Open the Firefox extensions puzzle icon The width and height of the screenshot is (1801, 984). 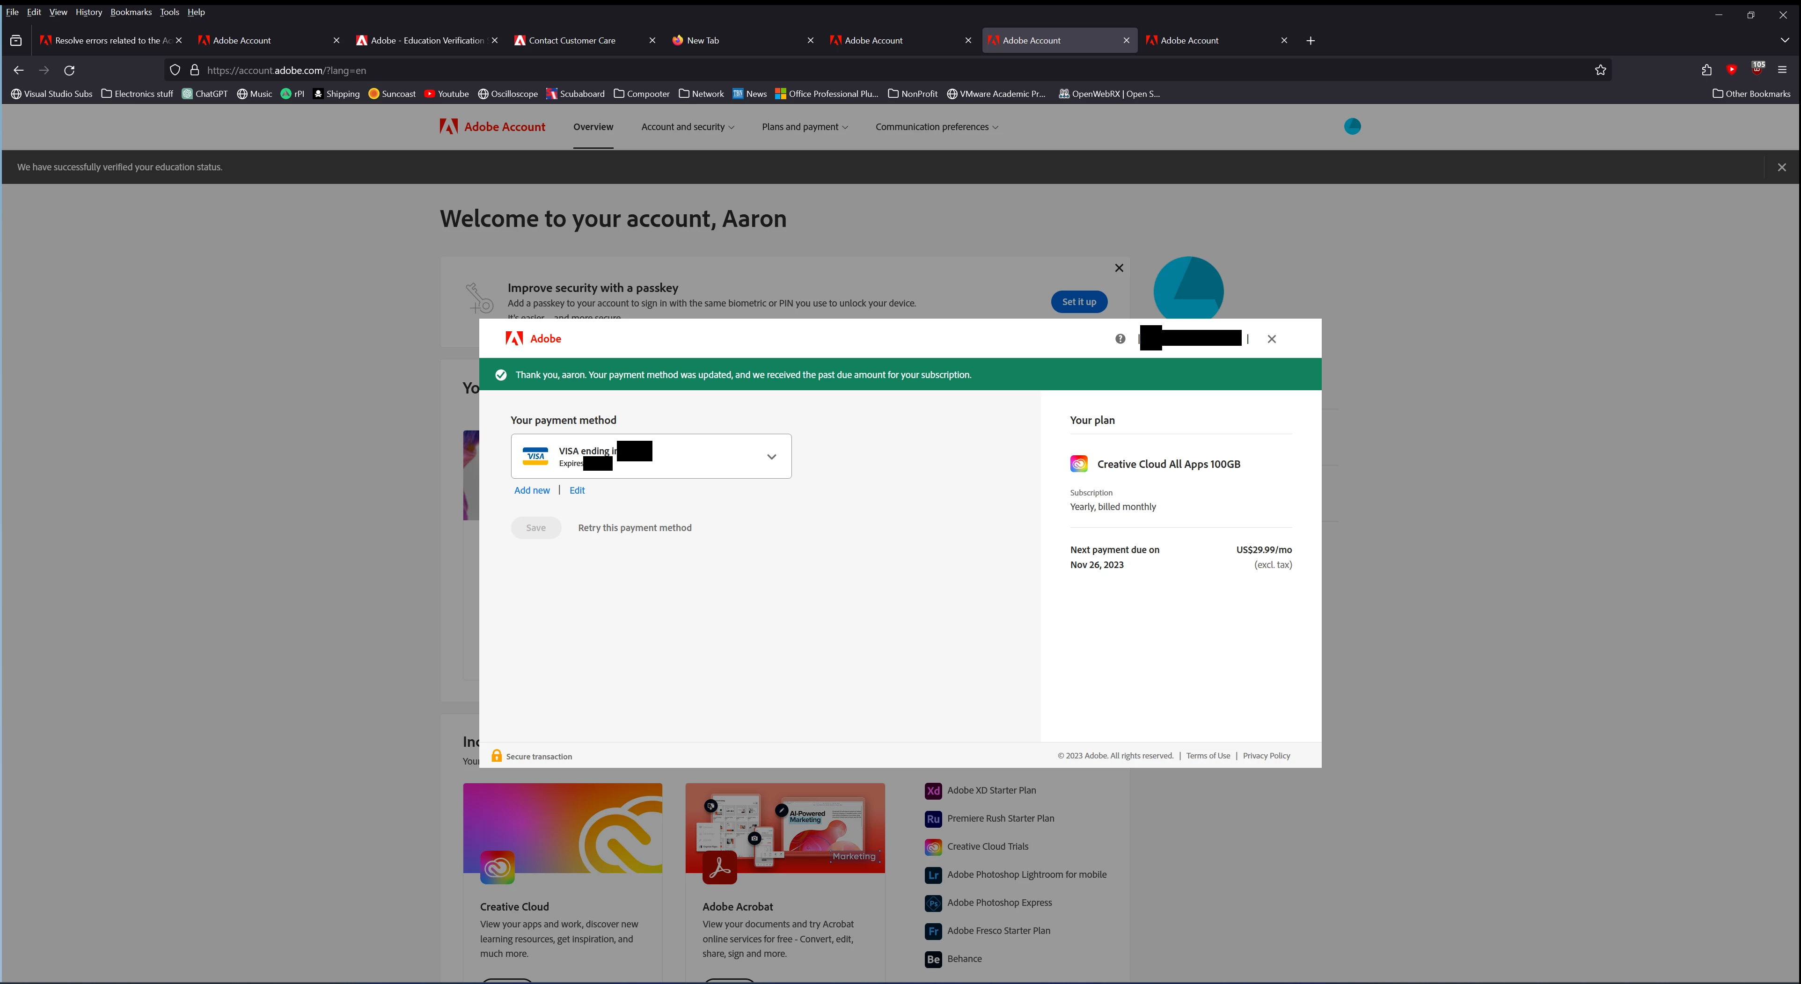(1706, 70)
